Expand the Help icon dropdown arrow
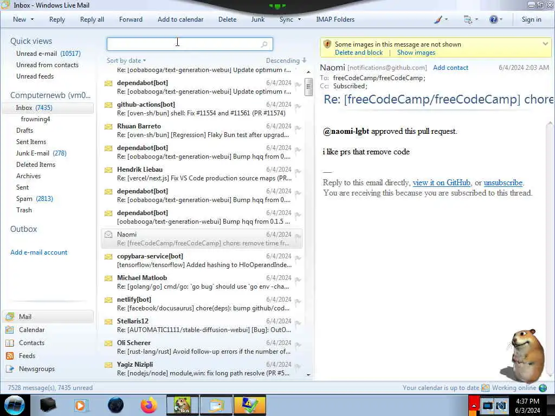 coord(501,19)
